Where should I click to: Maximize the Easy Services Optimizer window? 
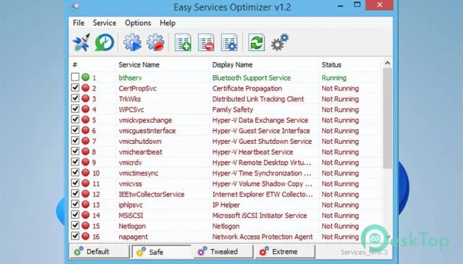pos(357,5)
